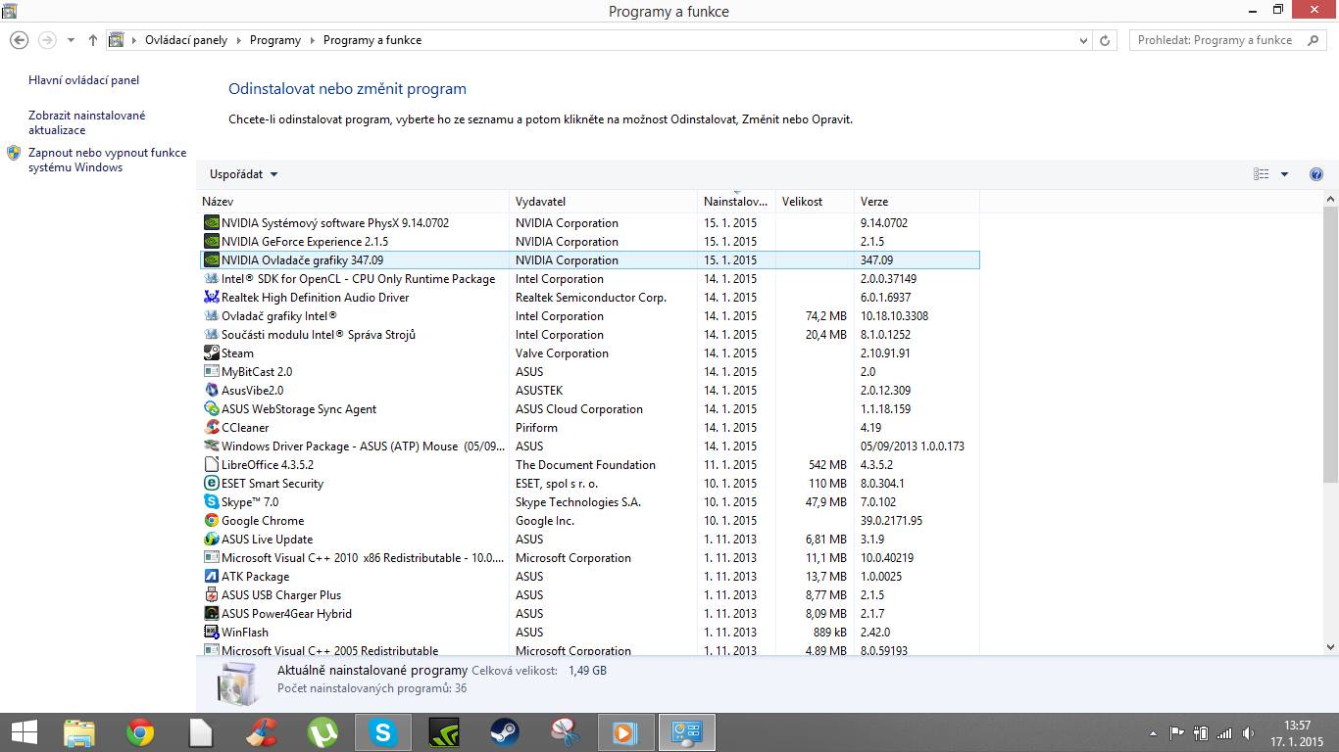The width and height of the screenshot is (1339, 752).
Task: Select NVIDIA Ovladače grafiky 347.09 row
Action: click(x=589, y=260)
